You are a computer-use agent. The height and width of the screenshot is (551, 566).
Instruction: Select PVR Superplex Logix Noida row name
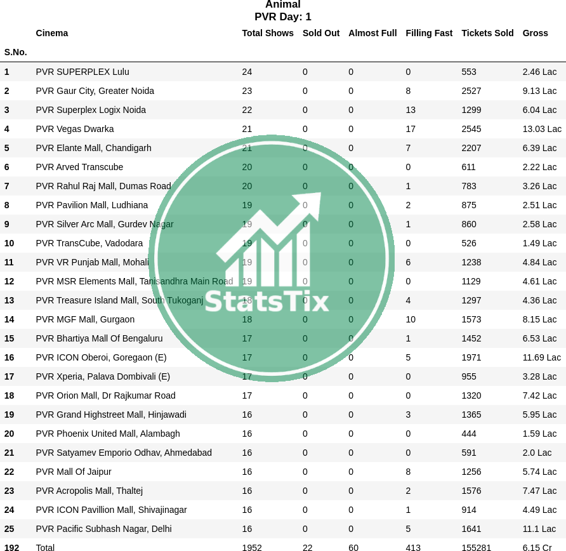(91, 110)
